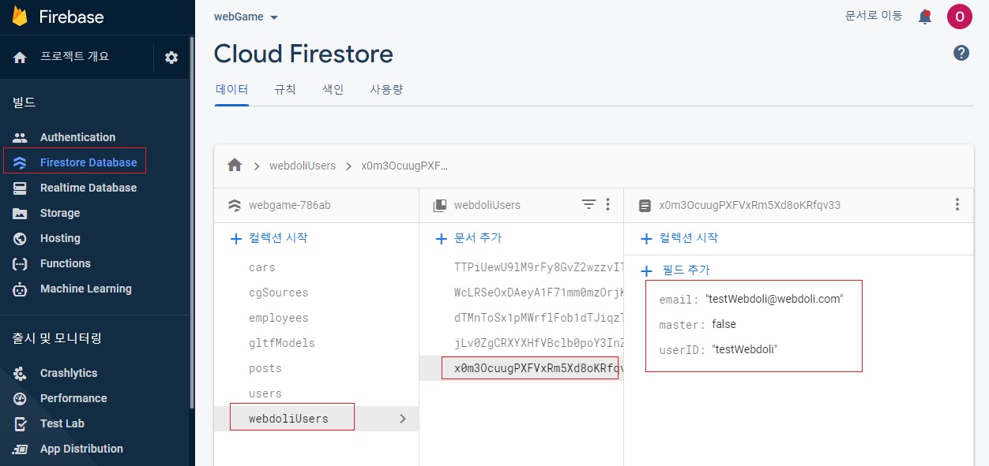Image resolution: width=989 pixels, height=466 pixels.
Task: Click plus icon beside 필드 추가
Action: click(646, 270)
